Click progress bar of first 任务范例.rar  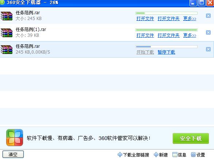(x=167, y=13)
